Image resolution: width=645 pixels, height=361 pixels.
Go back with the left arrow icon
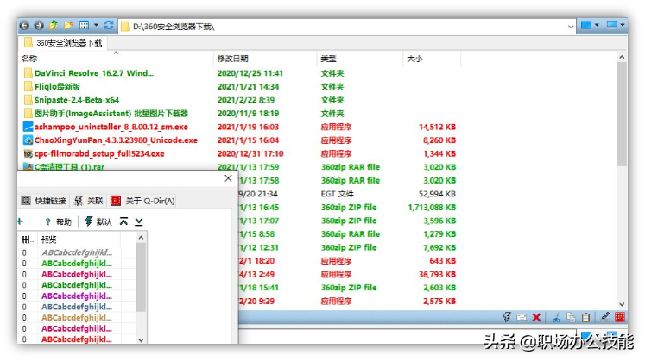[x=24, y=26]
